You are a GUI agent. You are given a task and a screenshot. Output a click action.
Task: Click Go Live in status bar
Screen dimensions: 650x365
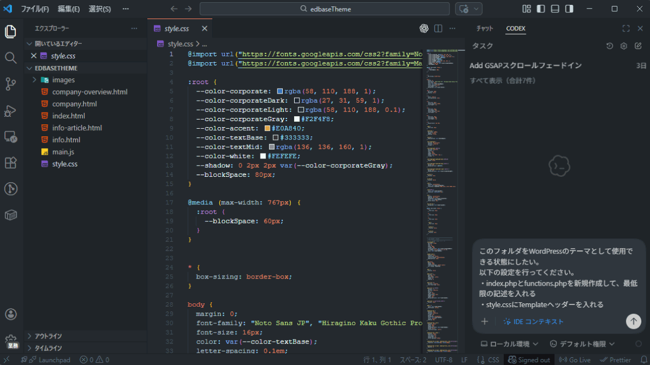click(x=574, y=360)
